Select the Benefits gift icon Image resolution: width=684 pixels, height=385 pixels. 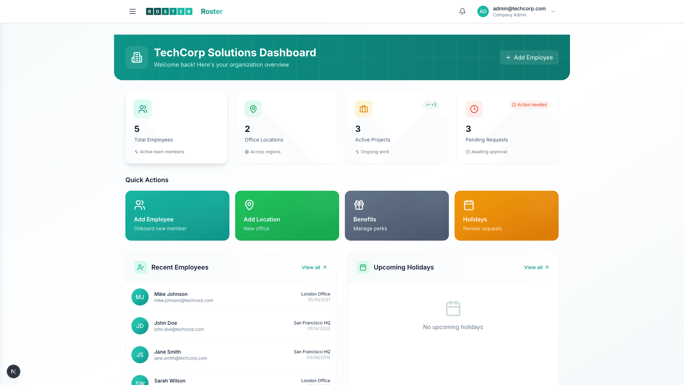(x=359, y=205)
